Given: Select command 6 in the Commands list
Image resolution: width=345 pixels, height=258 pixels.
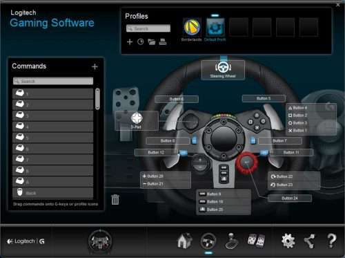Looking at the screenshot, I should point(53,149).
